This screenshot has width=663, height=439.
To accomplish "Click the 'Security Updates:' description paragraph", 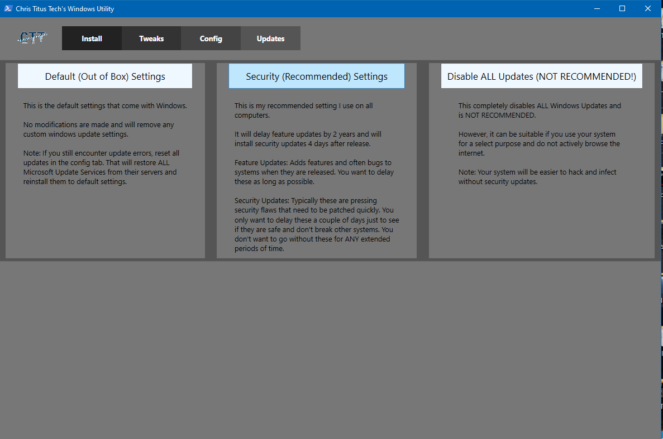I will coord(317,225).
